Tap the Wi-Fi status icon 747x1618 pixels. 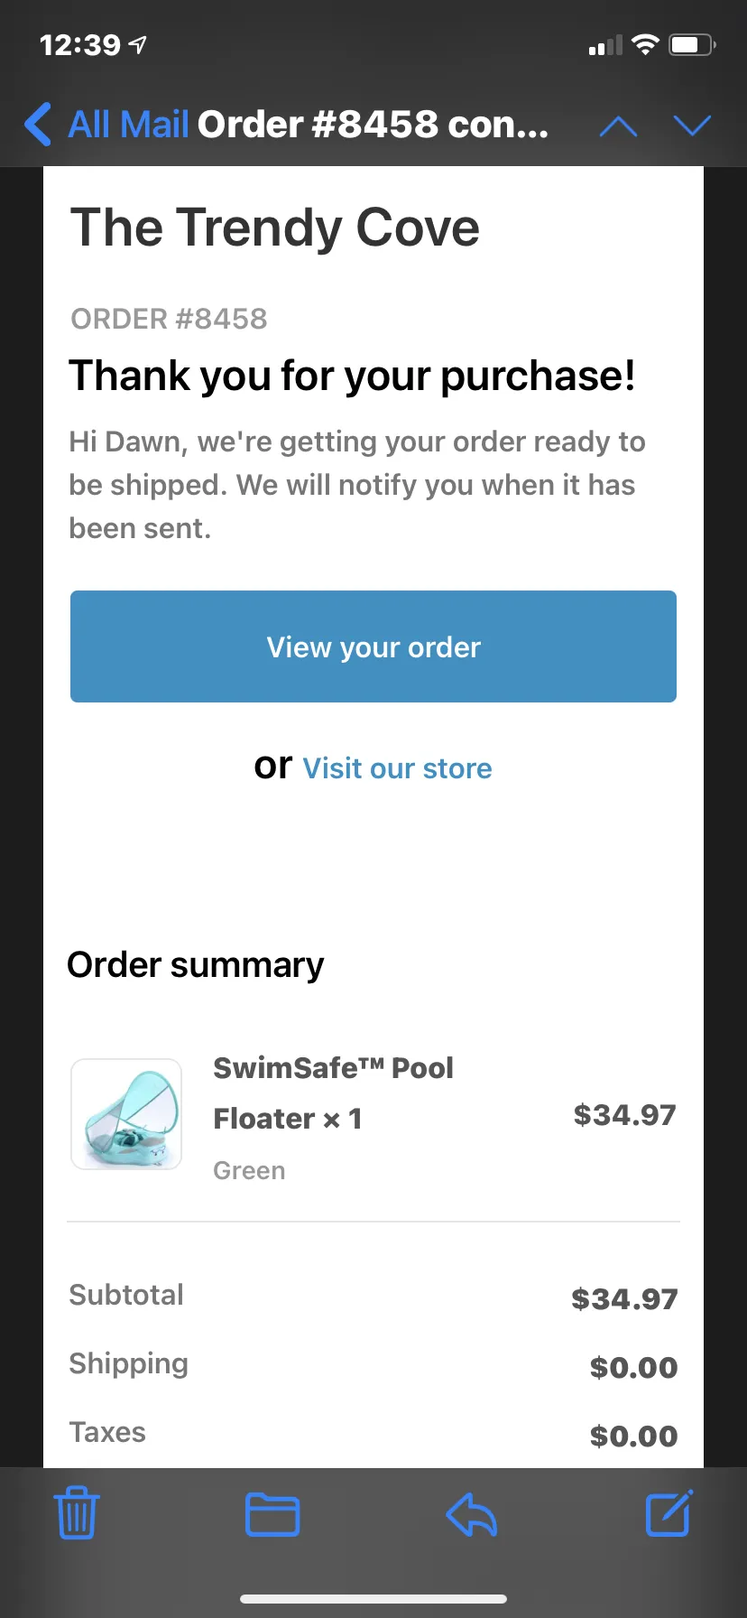pyautogui.click(x=645, y=44)
